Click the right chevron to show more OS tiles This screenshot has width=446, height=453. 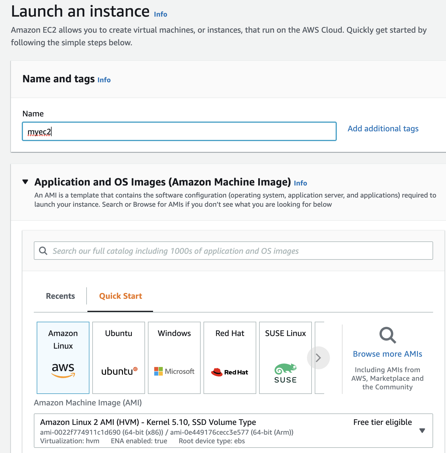[318, 358]
